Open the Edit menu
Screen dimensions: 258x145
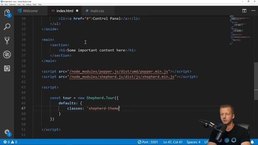pos(6,4)
